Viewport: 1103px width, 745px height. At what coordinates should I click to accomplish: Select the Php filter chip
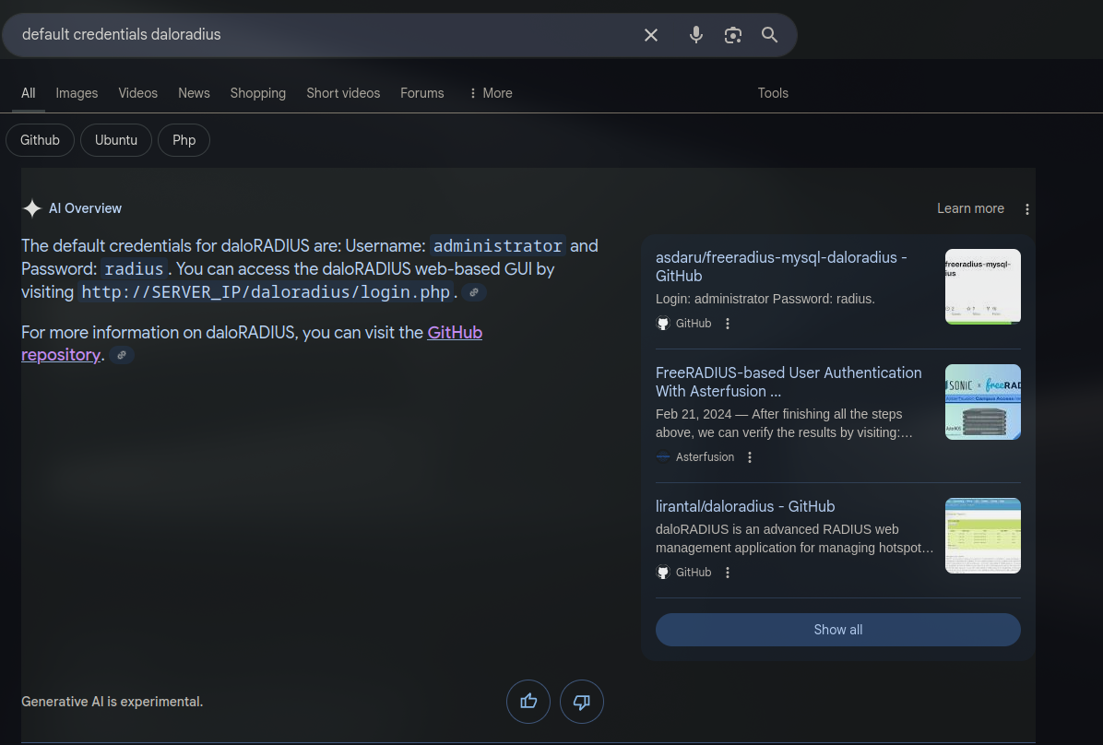(184, 140)
